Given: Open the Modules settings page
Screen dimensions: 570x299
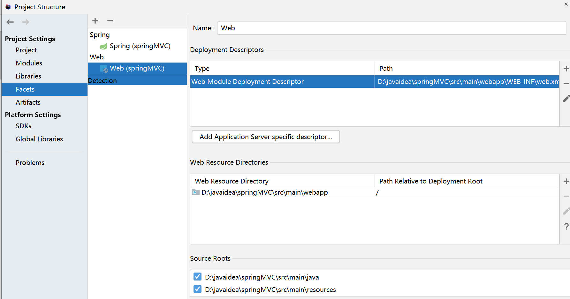Looking at the screenshot, I should (x=29, y=63).
